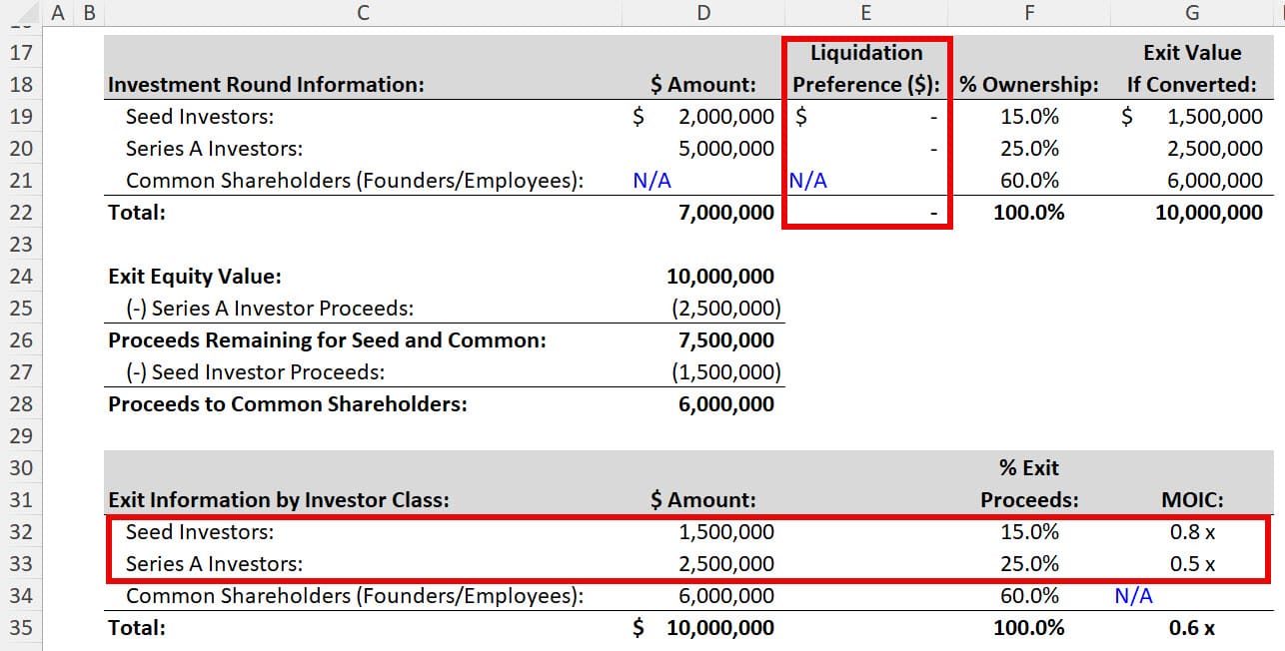The height and width of the screenshot is (651, 1285).
Task: Click the Common Shareholders 60.0% ownership cell in row 21
Action: (x=1029, y=181)
